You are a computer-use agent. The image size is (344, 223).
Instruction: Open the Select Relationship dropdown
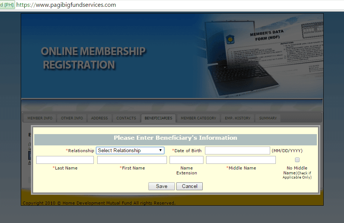[x=130, y=150]
